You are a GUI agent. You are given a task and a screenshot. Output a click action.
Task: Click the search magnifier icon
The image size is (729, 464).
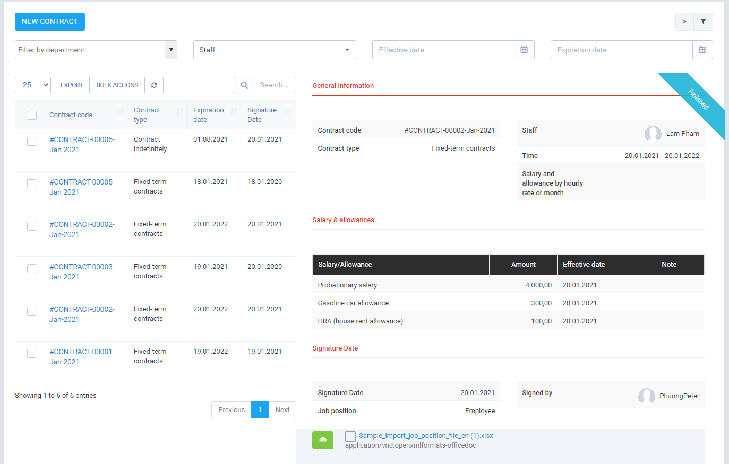(244, 85)
